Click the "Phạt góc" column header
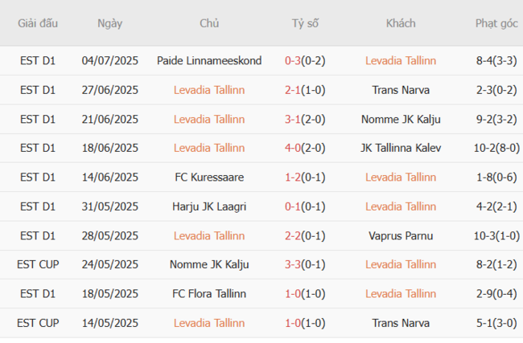The height and width of the screenshot is (343, 523). tap(485, 23)
